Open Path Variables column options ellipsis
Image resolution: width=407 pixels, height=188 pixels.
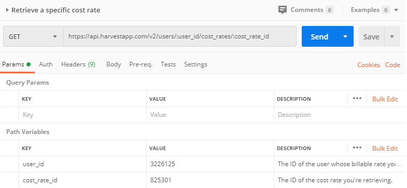coord(357,148)
